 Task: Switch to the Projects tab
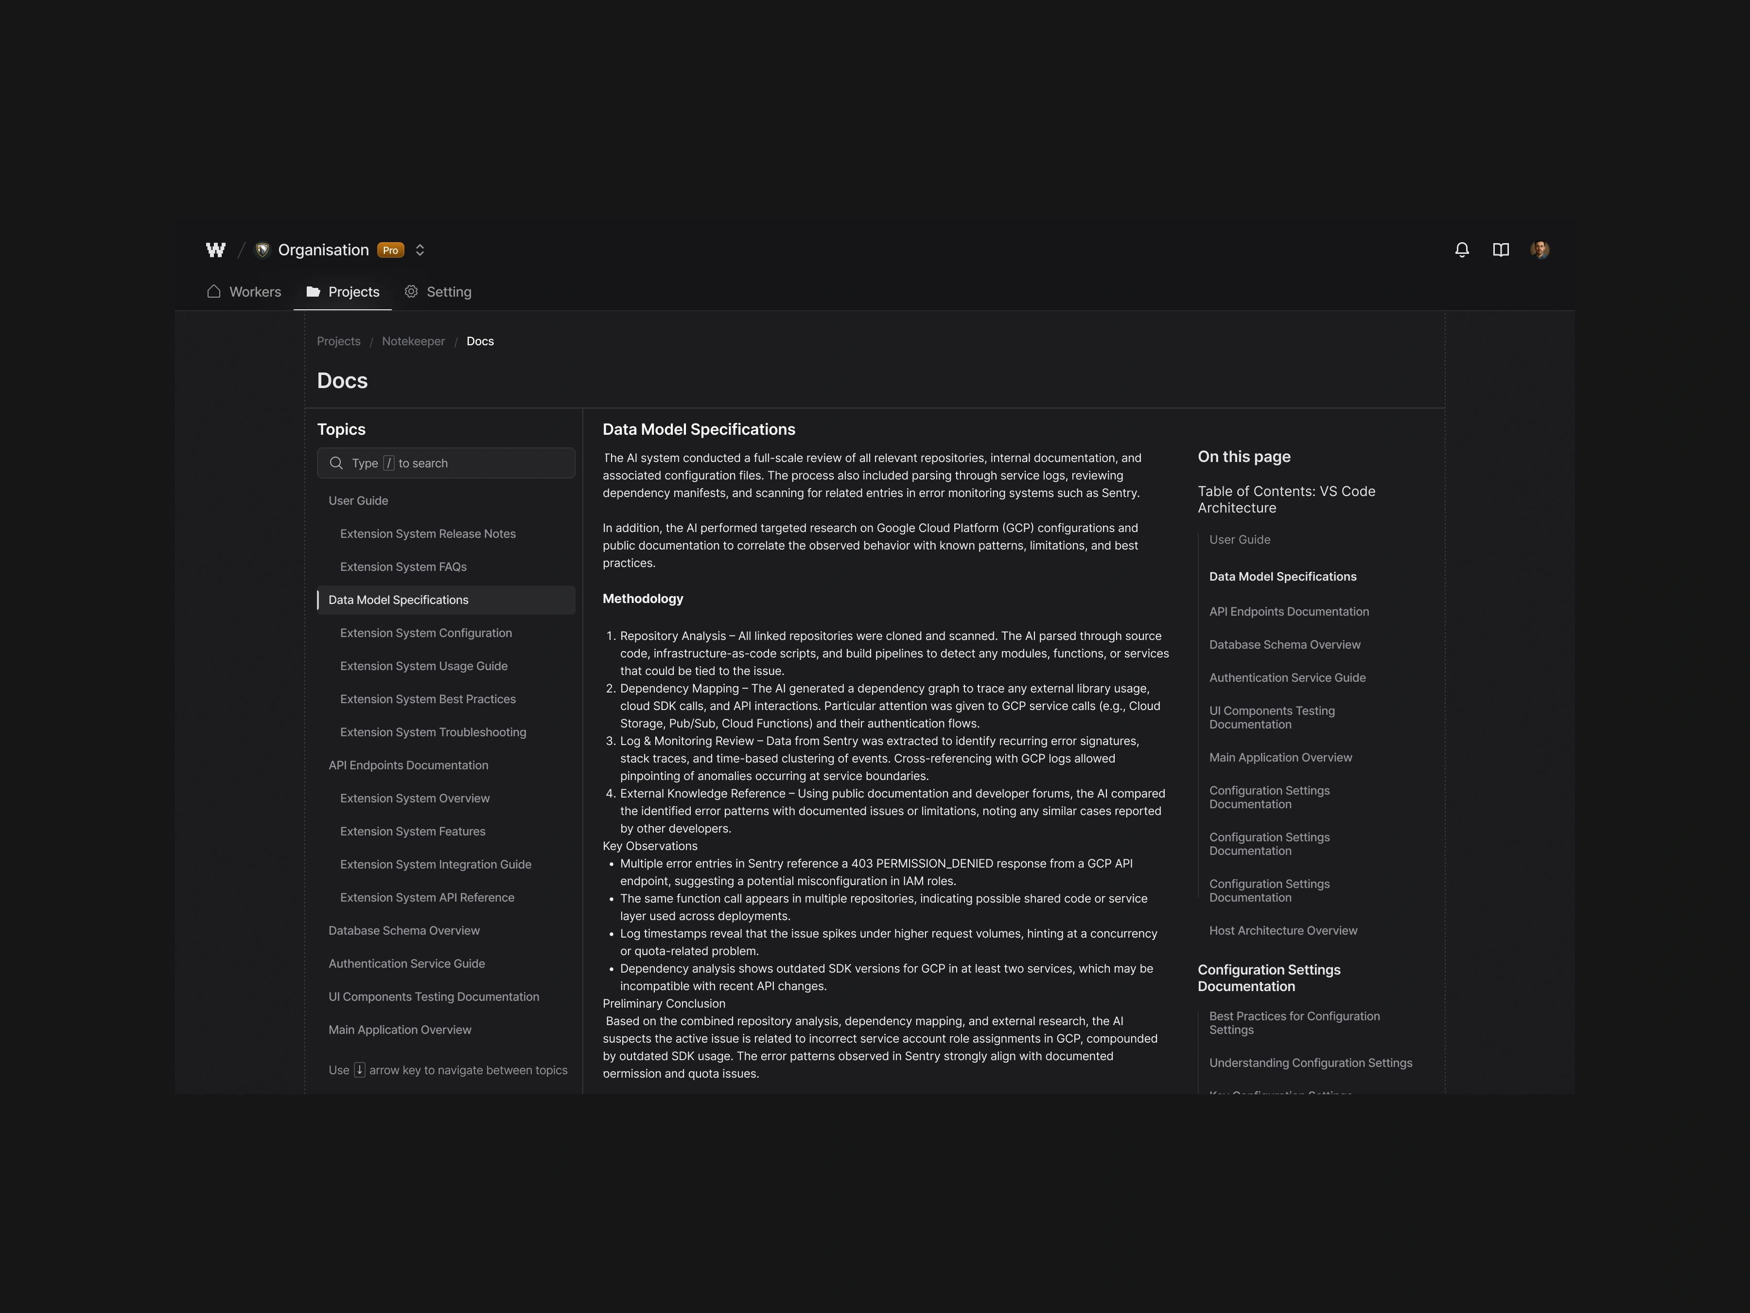(x=343, y=292)
